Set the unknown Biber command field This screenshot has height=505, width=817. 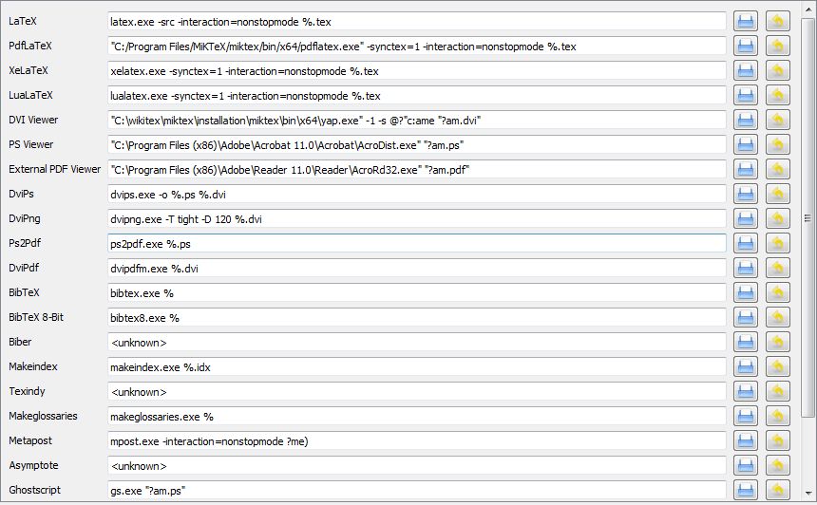click(417, 342)
